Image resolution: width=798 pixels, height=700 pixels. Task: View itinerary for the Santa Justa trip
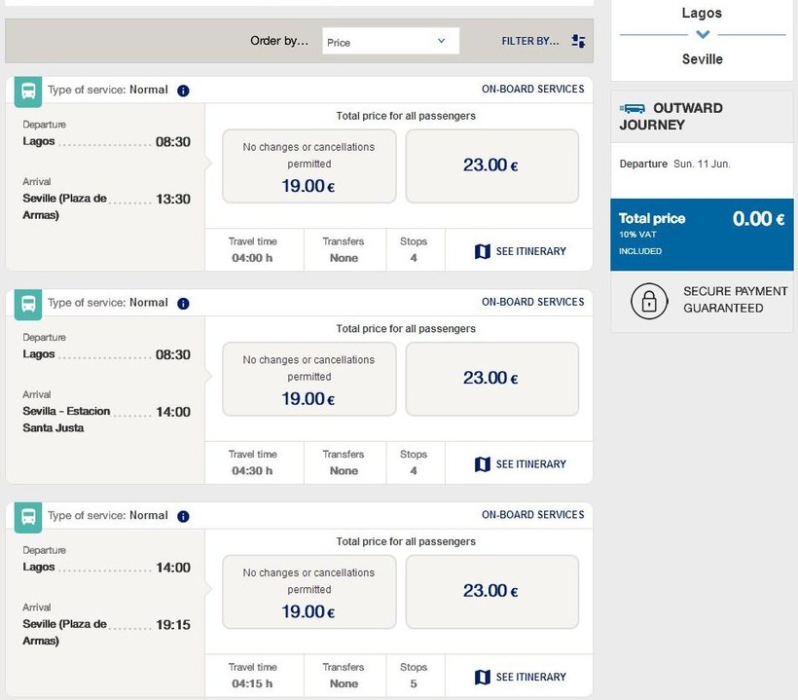coord(521,464)
